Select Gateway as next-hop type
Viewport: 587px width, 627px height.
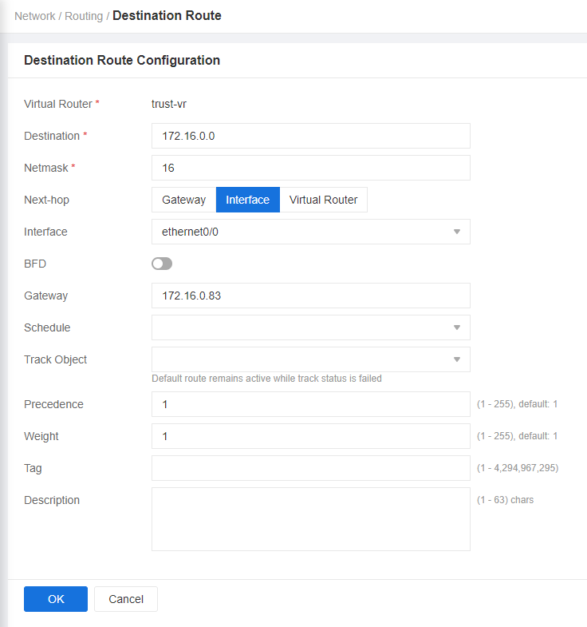pyautogui.click(x=183, y=200)
